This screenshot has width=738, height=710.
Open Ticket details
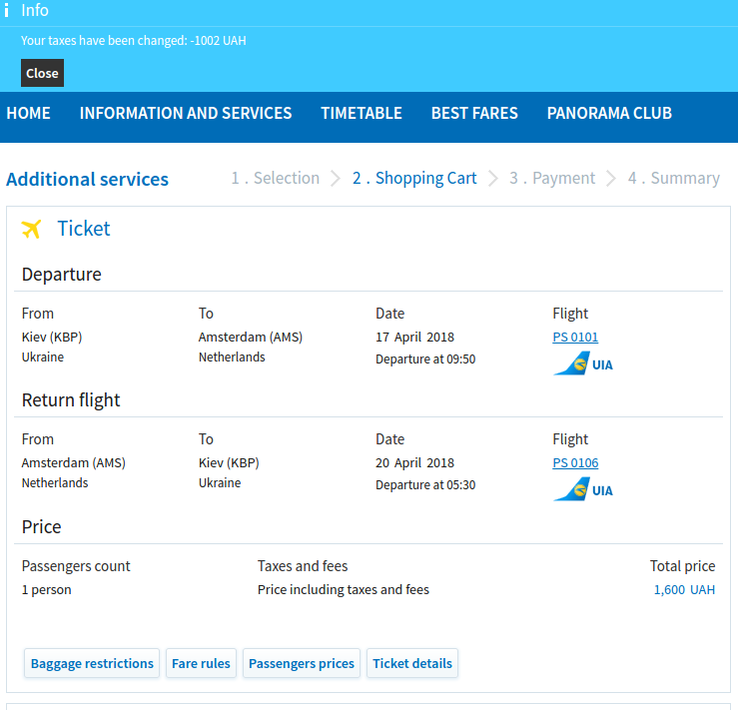(412, 663)
